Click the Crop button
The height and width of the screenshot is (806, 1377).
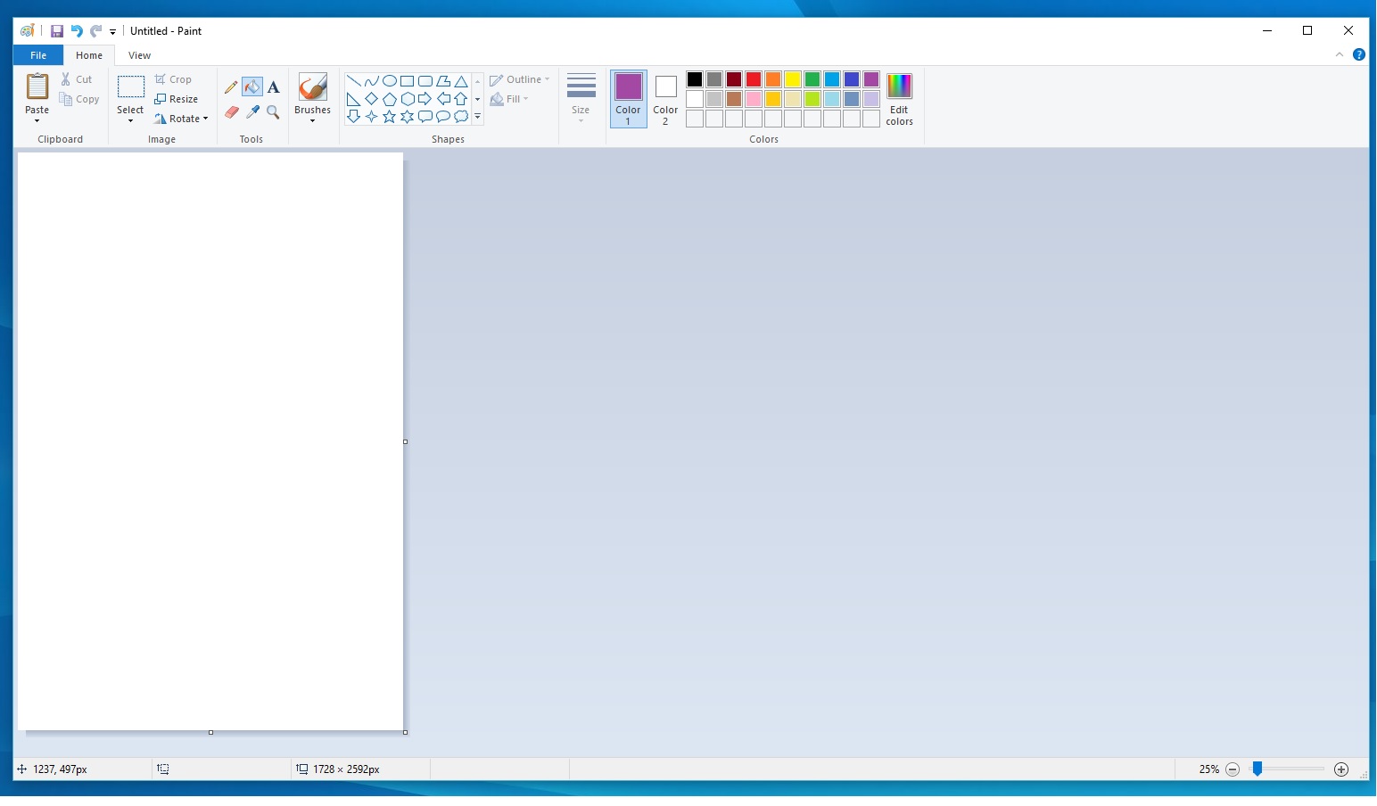click(173, 79)
